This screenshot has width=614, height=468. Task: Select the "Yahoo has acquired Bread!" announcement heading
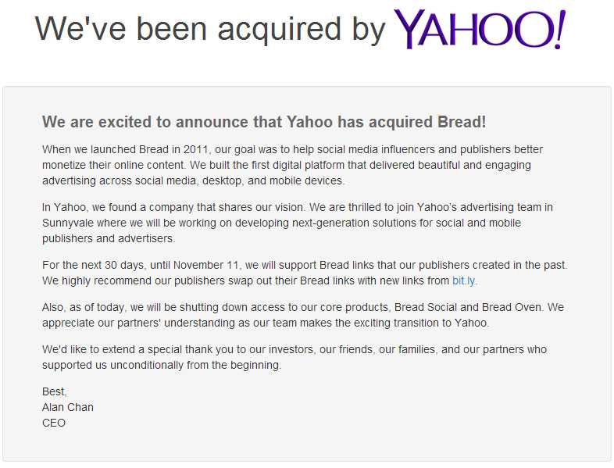pyautogui.click(x=264, y=122)
